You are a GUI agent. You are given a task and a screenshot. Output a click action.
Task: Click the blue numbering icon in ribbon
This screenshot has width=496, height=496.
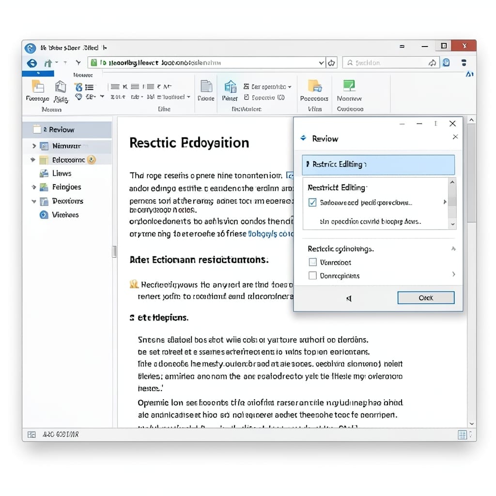(x=78, y=87)
